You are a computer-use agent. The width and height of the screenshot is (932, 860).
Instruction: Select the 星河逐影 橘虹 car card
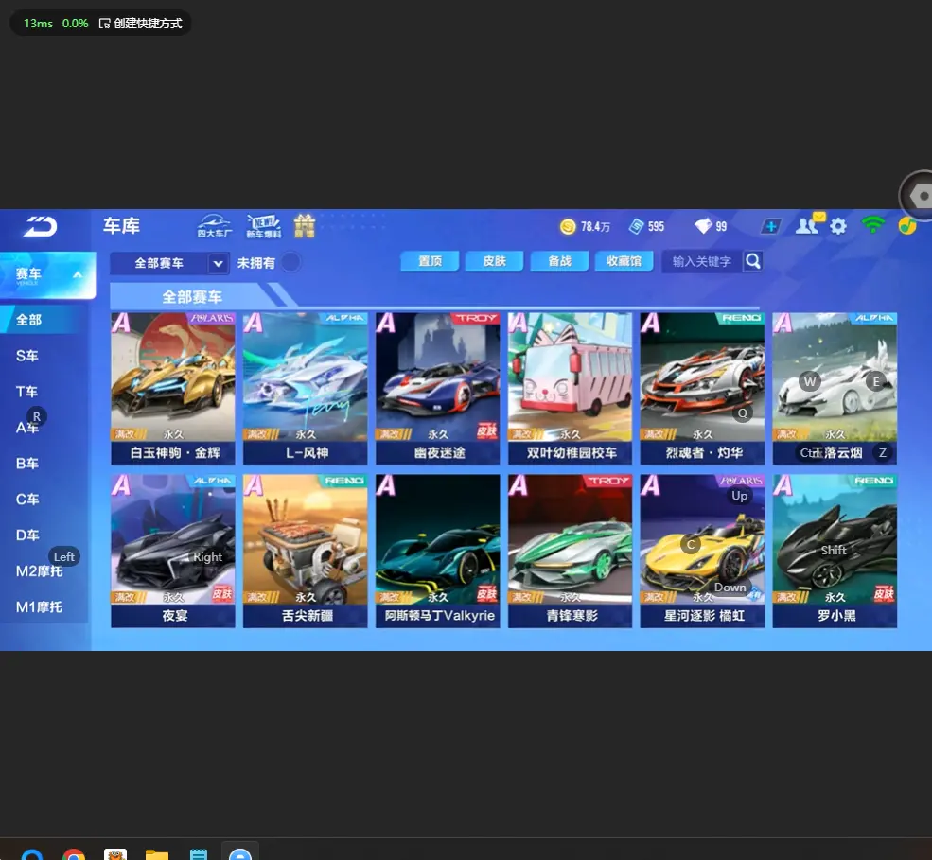click(x=703, y=551)
